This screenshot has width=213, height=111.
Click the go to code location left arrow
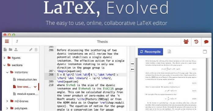(132, 69)
